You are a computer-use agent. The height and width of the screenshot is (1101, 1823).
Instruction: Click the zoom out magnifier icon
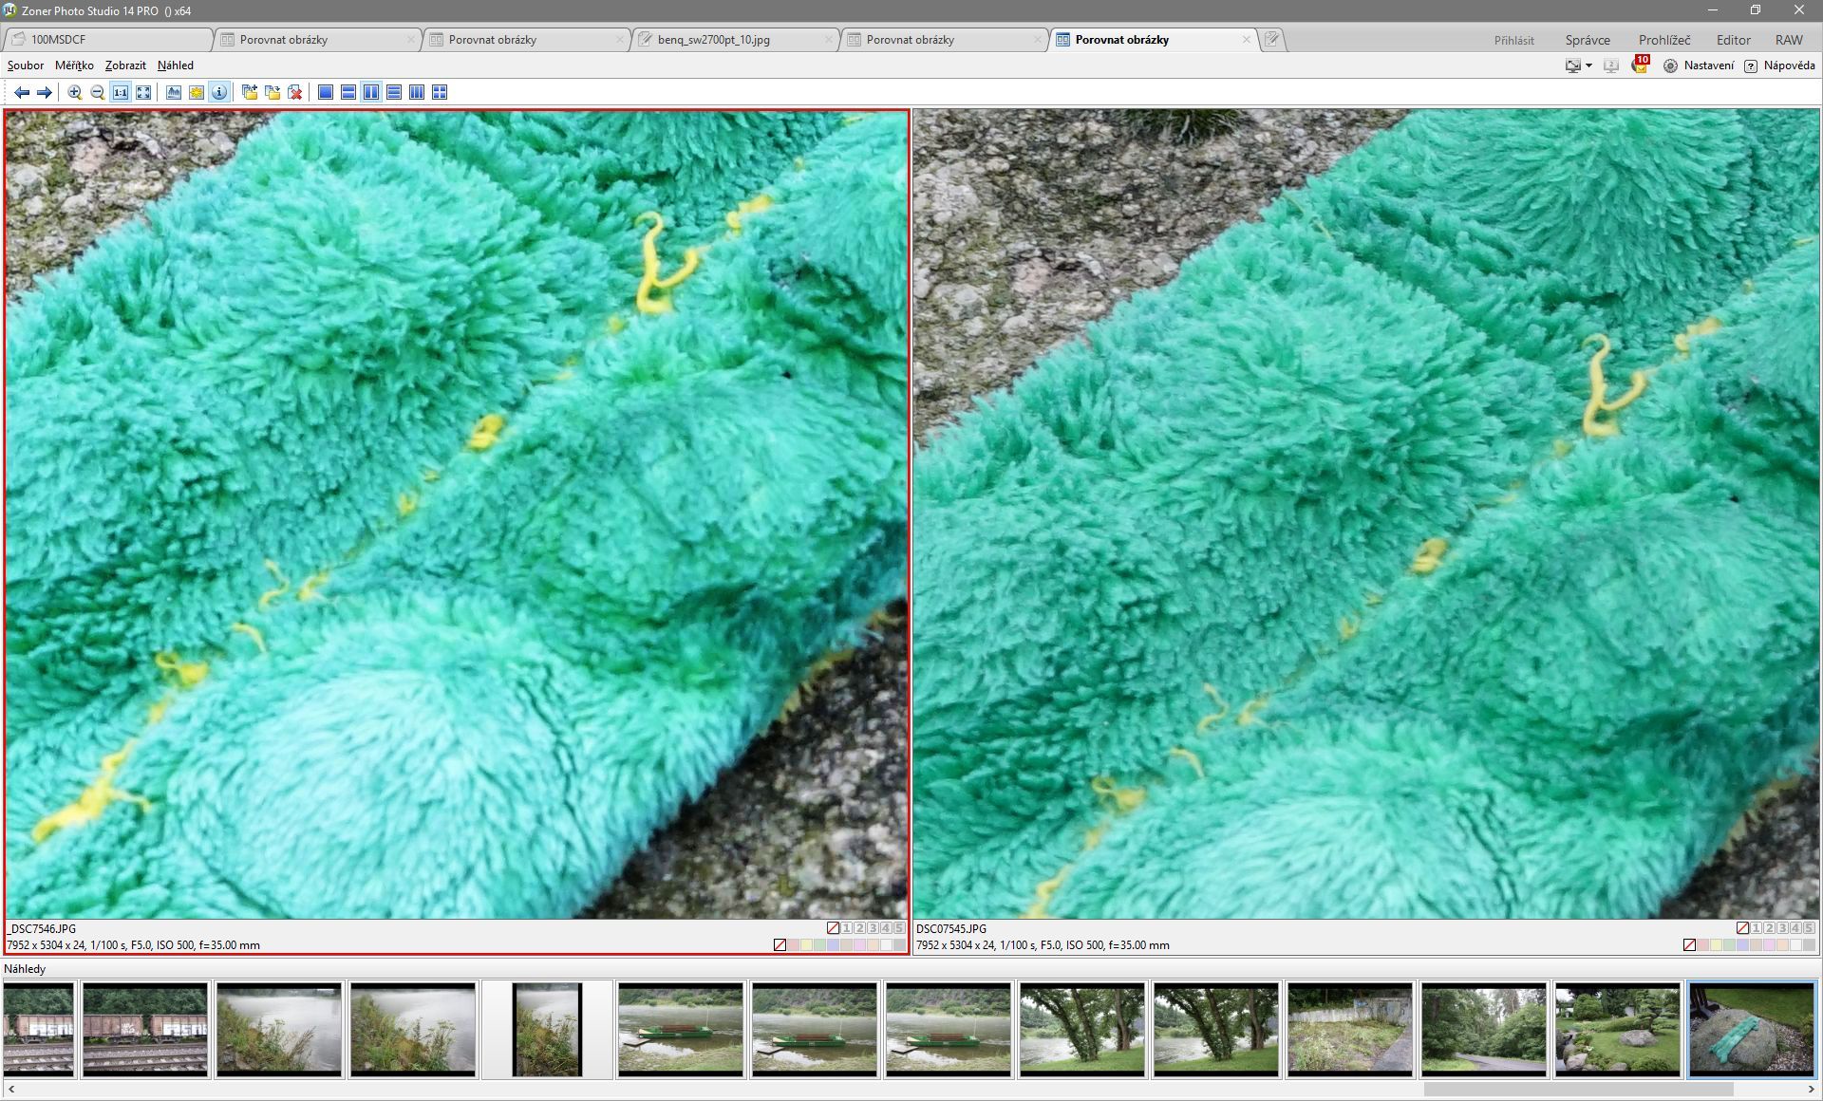97,92
